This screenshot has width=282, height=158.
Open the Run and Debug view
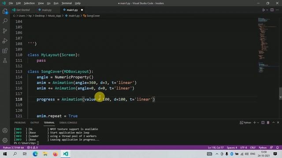pos(5,41)
